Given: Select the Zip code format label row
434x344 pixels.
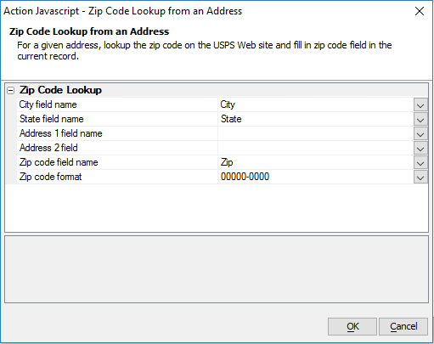Looking at the screenshot, I should pyautogui.click(x=117, y=177).
